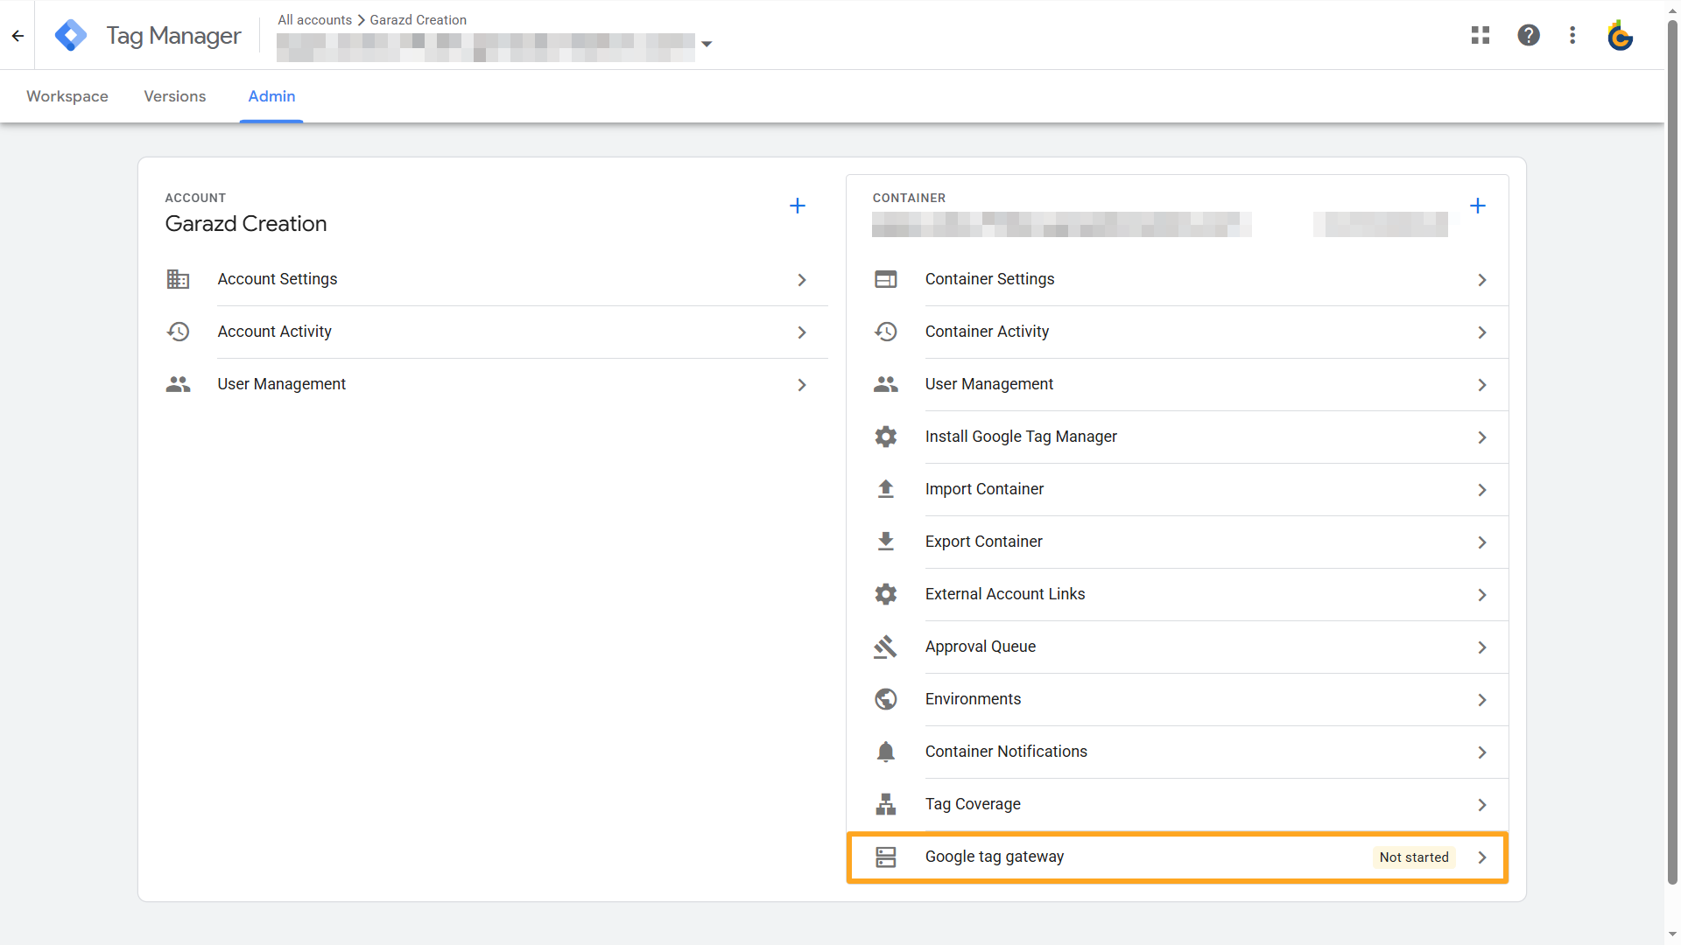
Task: Open the Help question mark icon
Action: click(x=1529, y=35)
